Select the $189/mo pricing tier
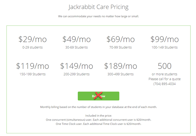This screenshot has width=196, height=136. [121, 66]
